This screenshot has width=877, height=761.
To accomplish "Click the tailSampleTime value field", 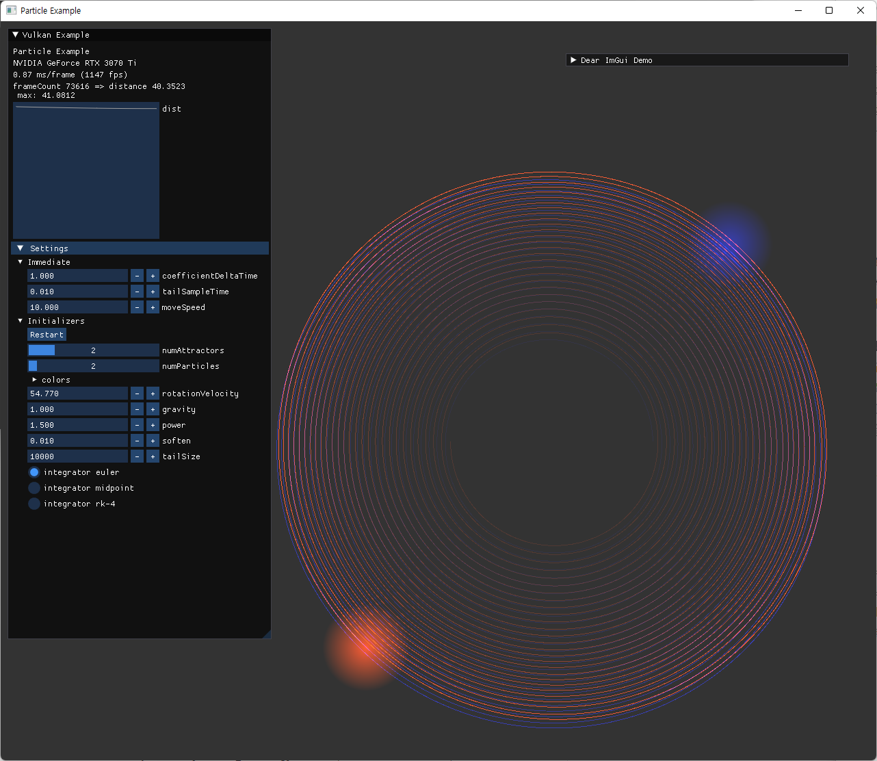I will (77, 292).
